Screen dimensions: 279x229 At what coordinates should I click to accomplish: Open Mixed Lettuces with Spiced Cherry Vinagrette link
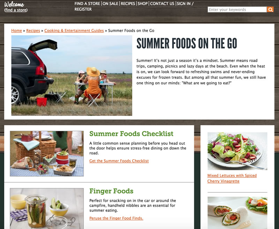[232, 178]
